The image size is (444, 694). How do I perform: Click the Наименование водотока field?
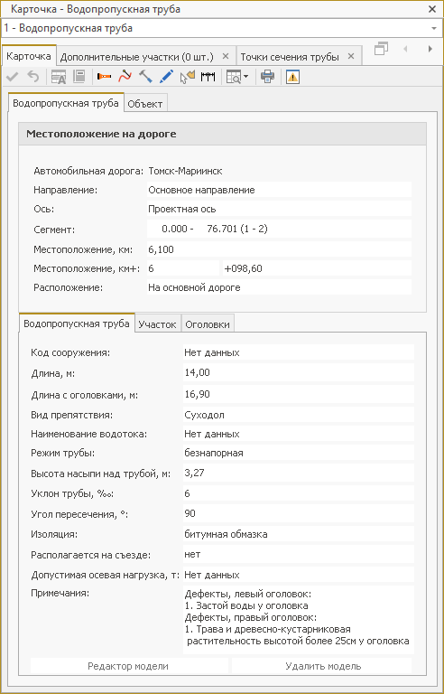click(299, 434)
